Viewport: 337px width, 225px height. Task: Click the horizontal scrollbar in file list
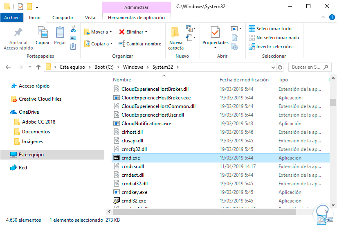click(x=204, y=211)
